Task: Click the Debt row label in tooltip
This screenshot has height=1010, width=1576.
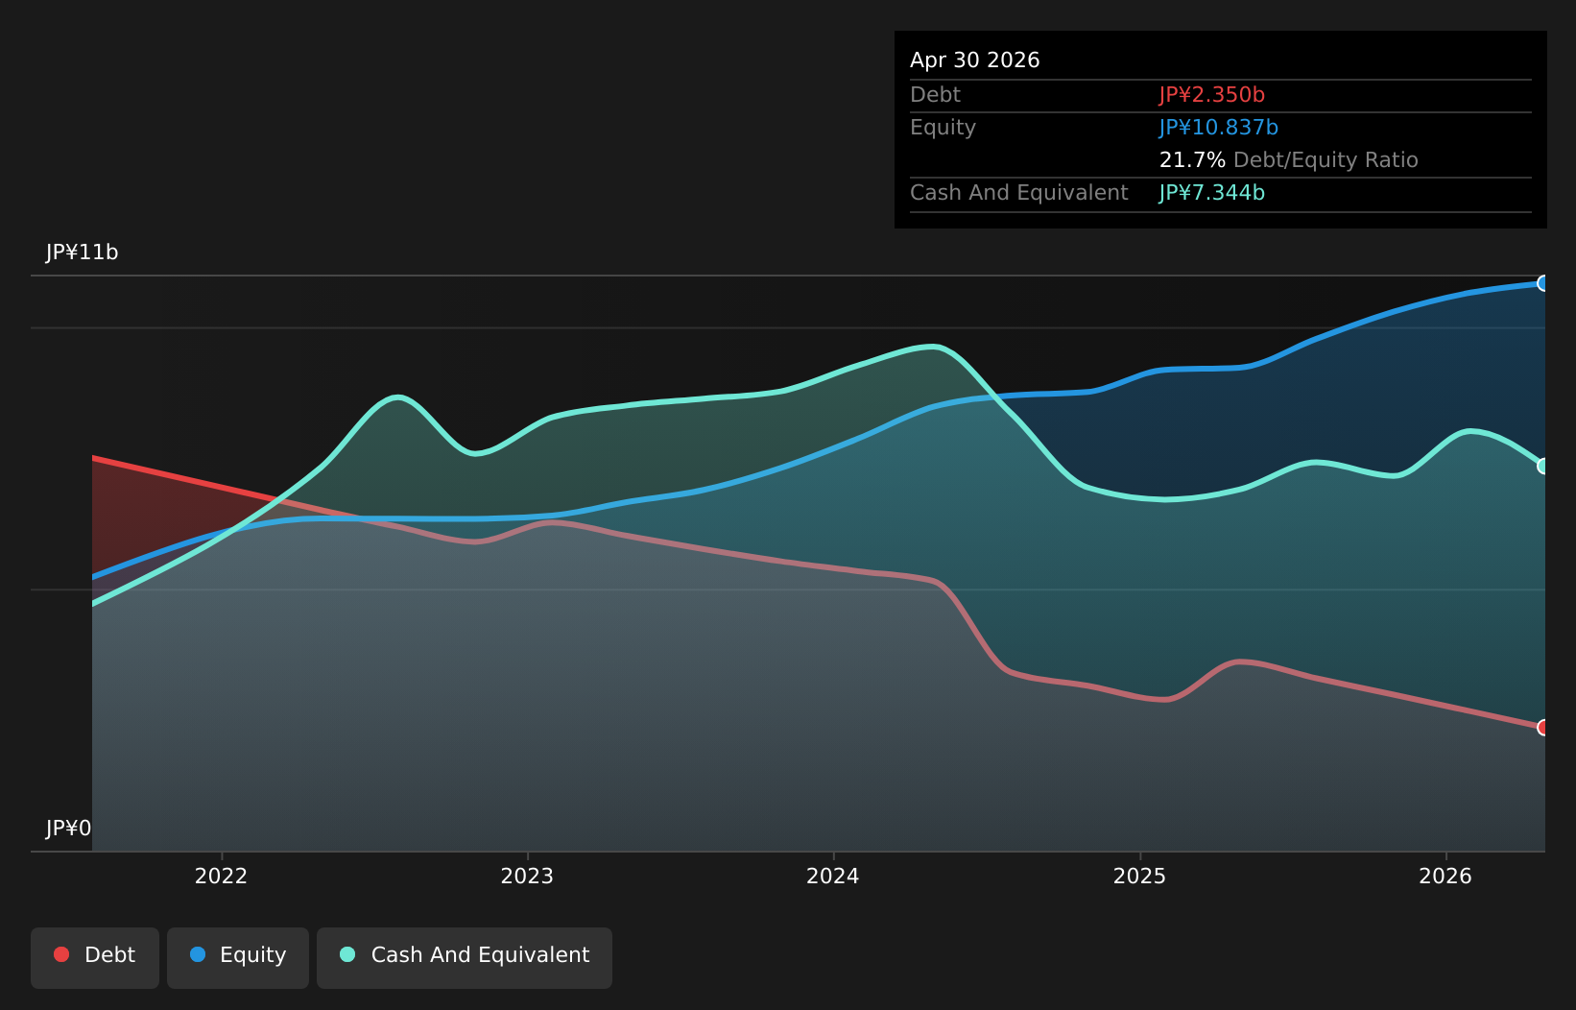Action: (935, 95)
